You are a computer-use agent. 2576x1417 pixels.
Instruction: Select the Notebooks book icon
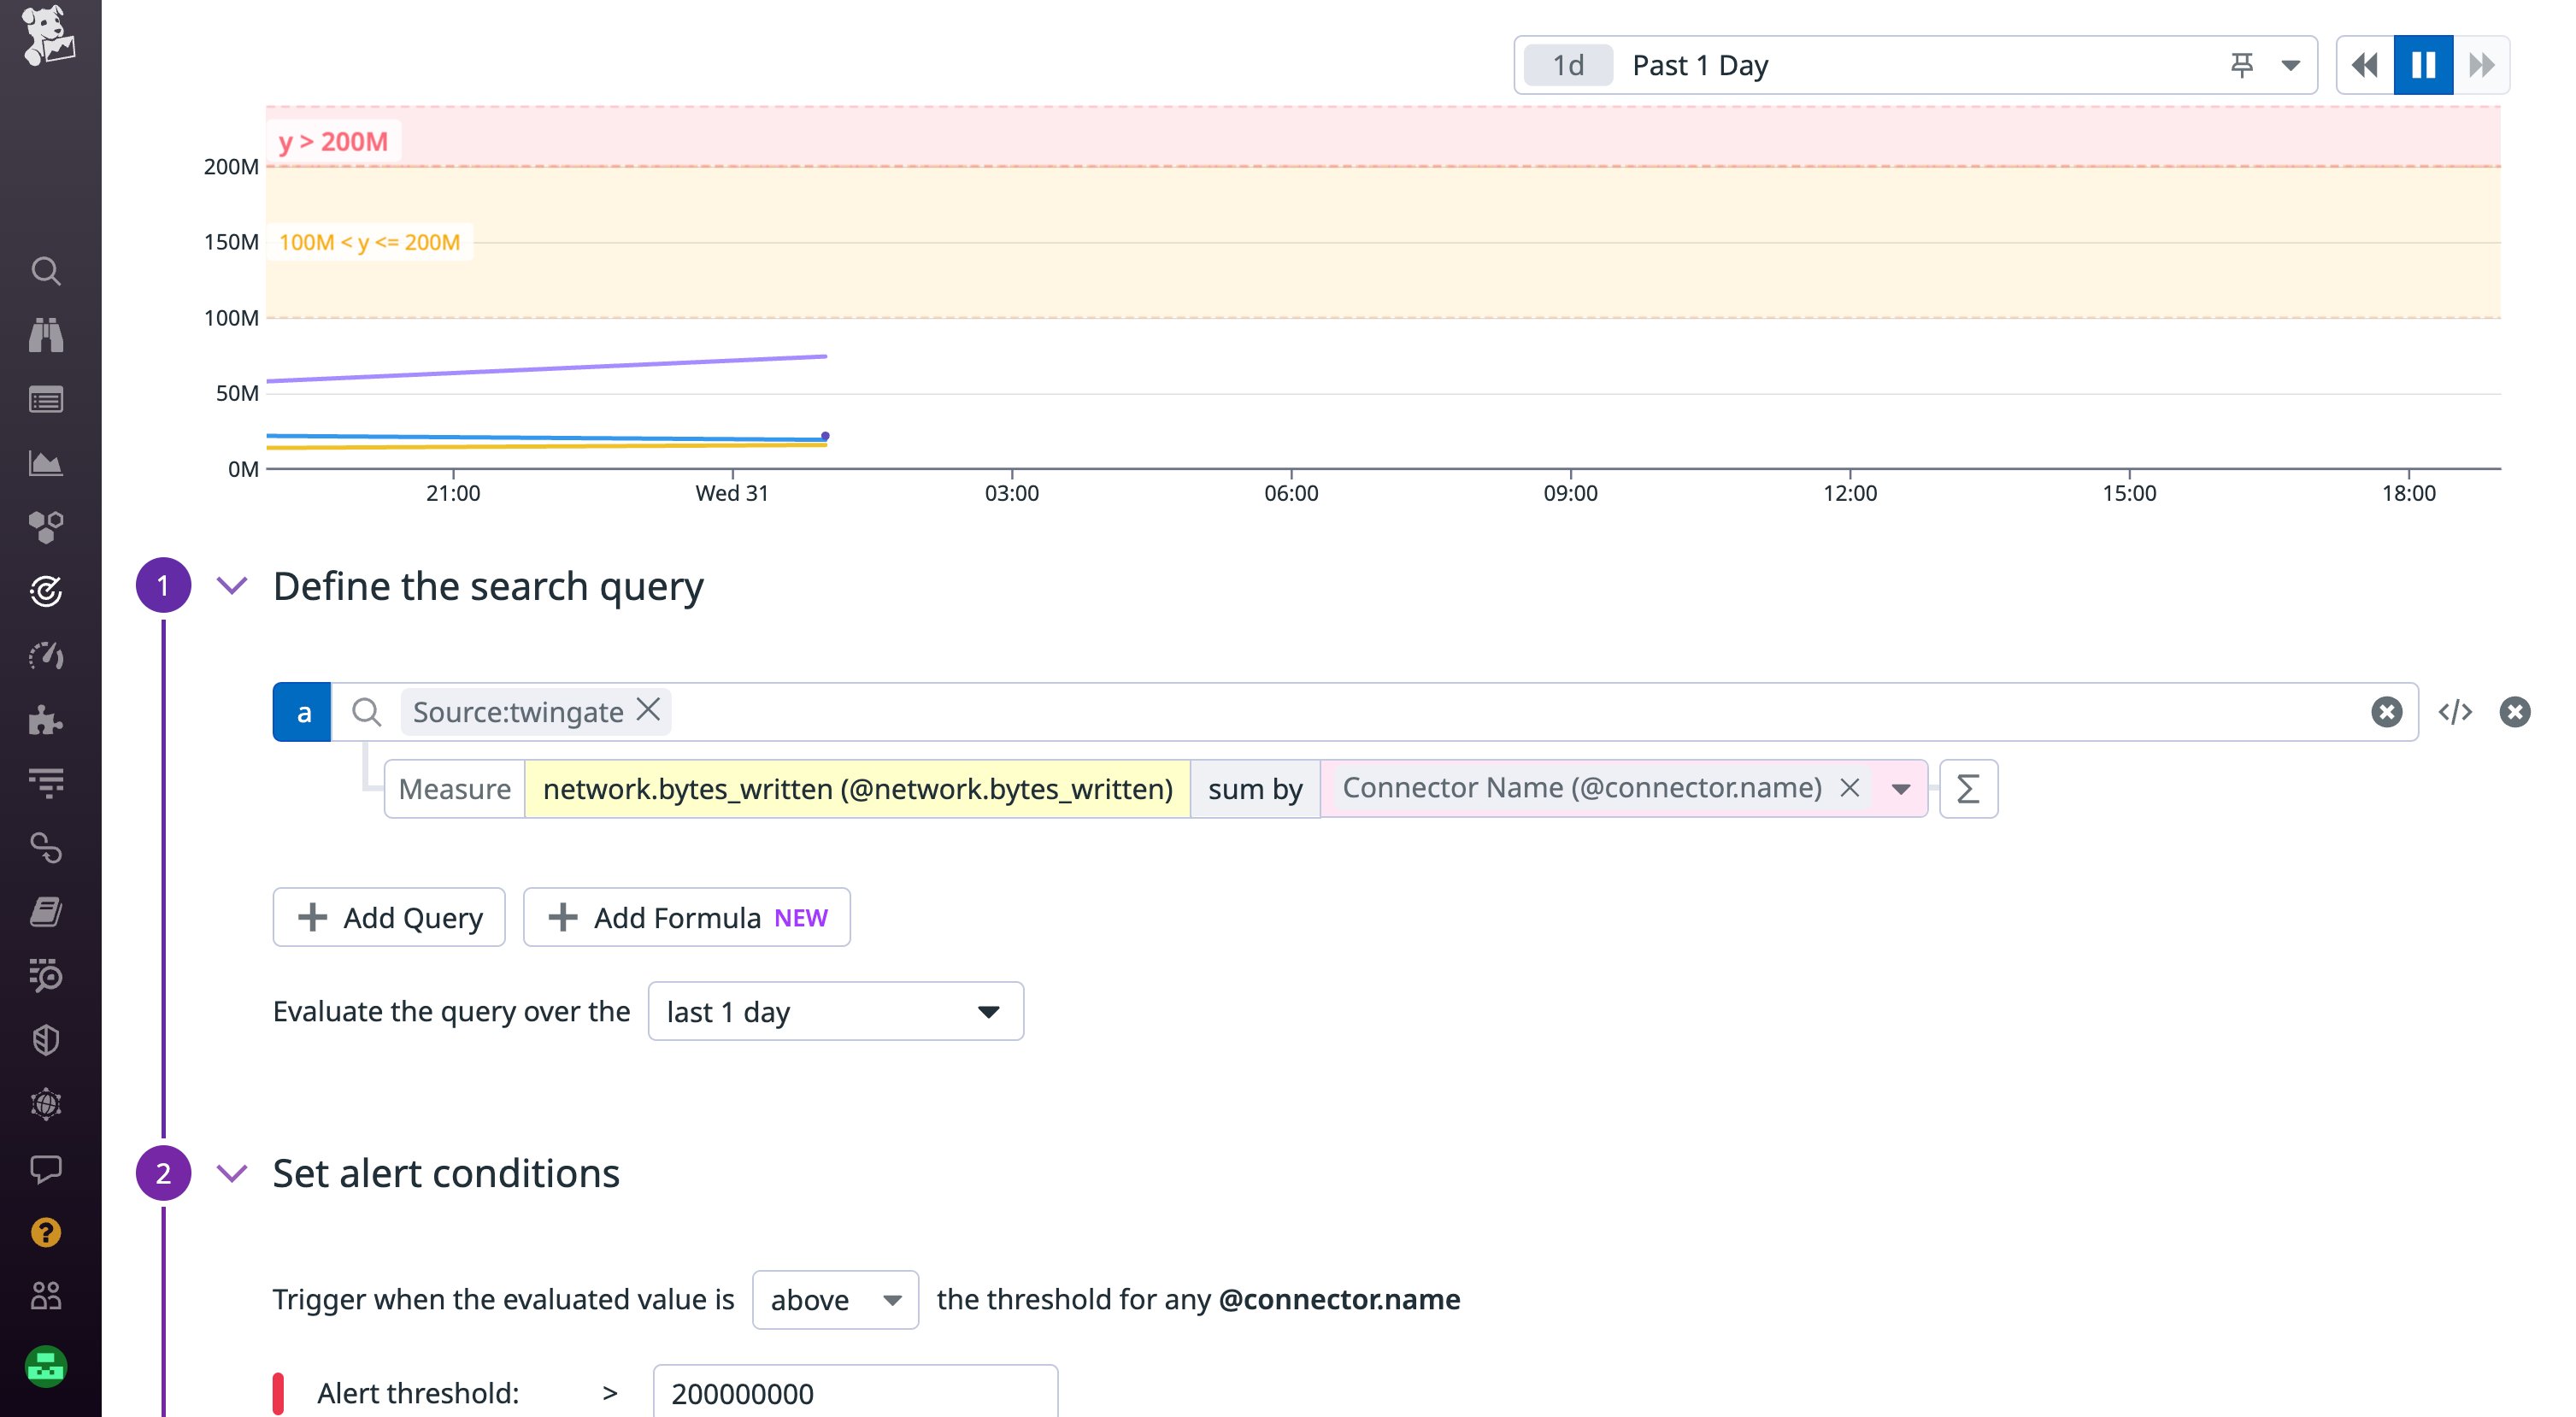point(46,911)
